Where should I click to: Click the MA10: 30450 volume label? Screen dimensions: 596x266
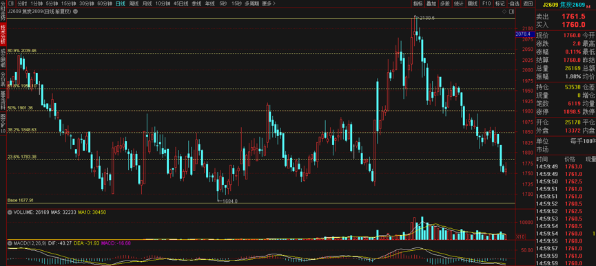(92, 212)
